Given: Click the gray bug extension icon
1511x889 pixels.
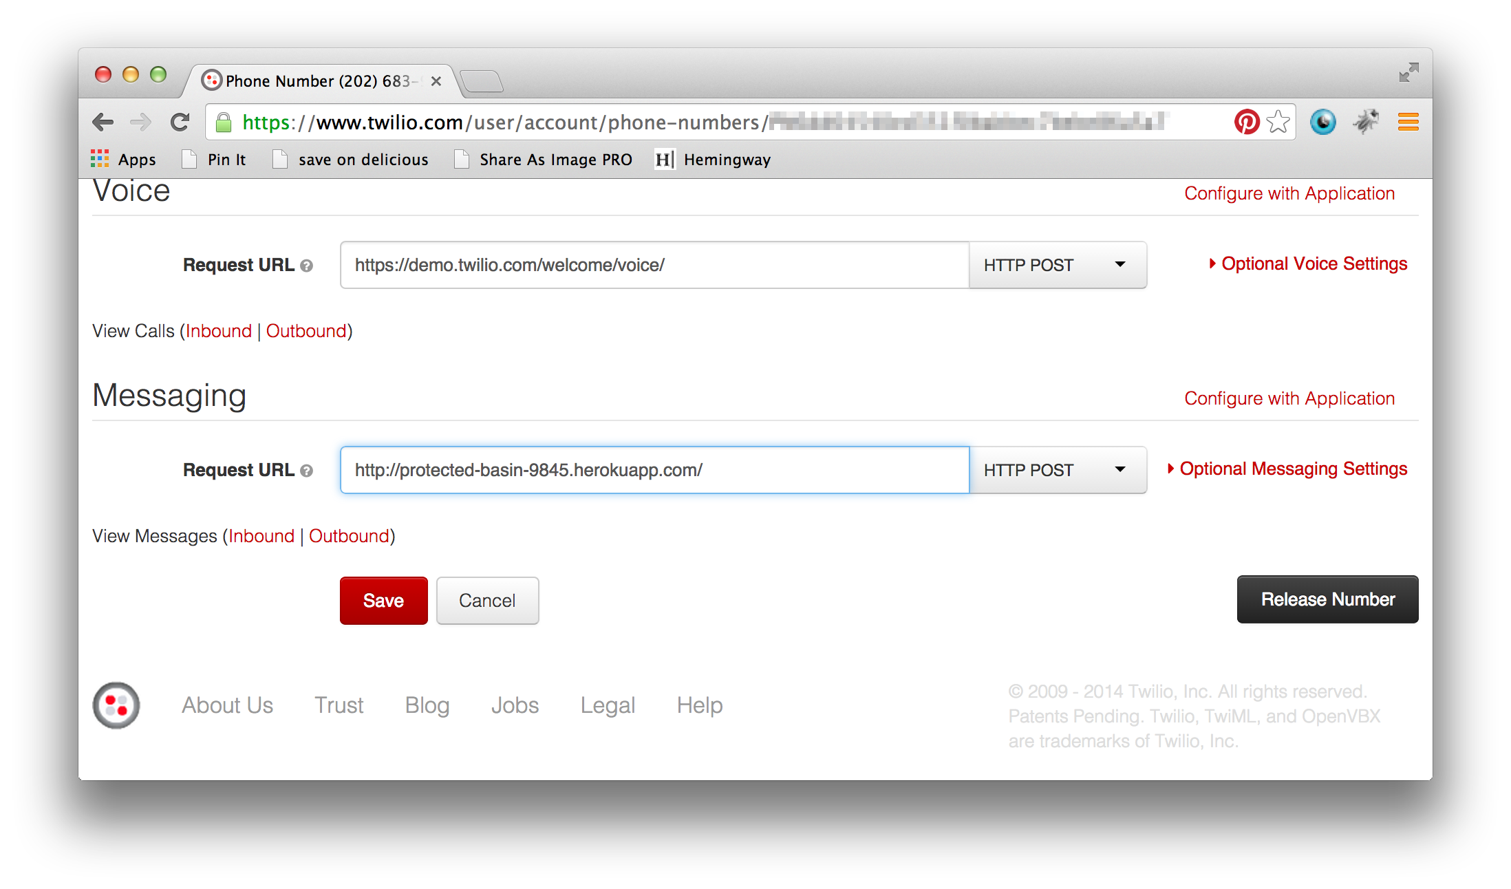Looking at the screenshot, I should [x=1366, y=122].
